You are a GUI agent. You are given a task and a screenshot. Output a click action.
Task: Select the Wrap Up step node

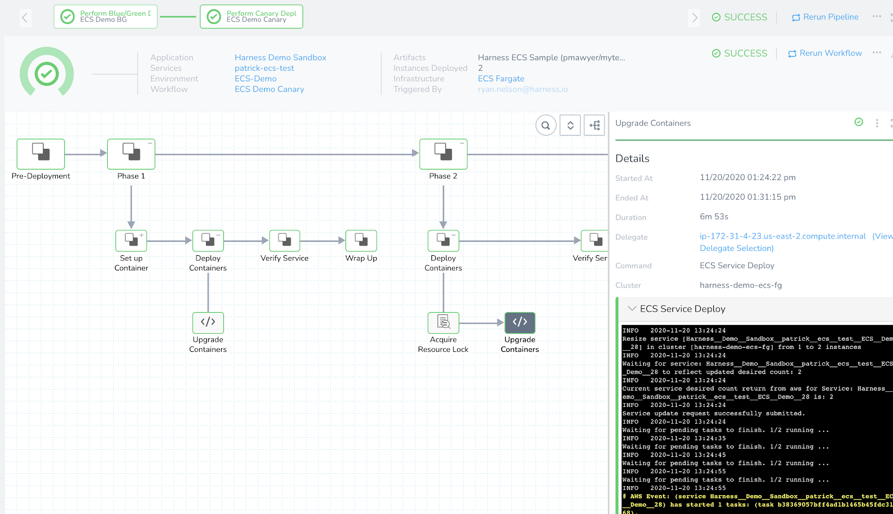361,241
